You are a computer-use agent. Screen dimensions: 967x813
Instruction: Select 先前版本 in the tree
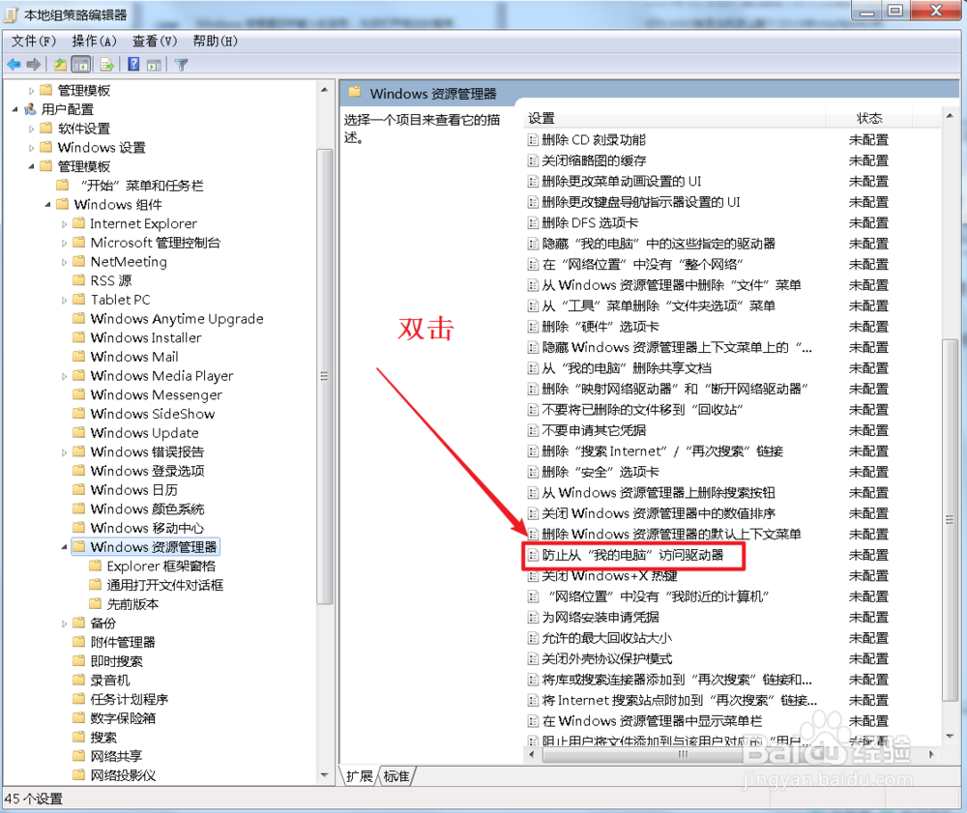pos(132,604)
